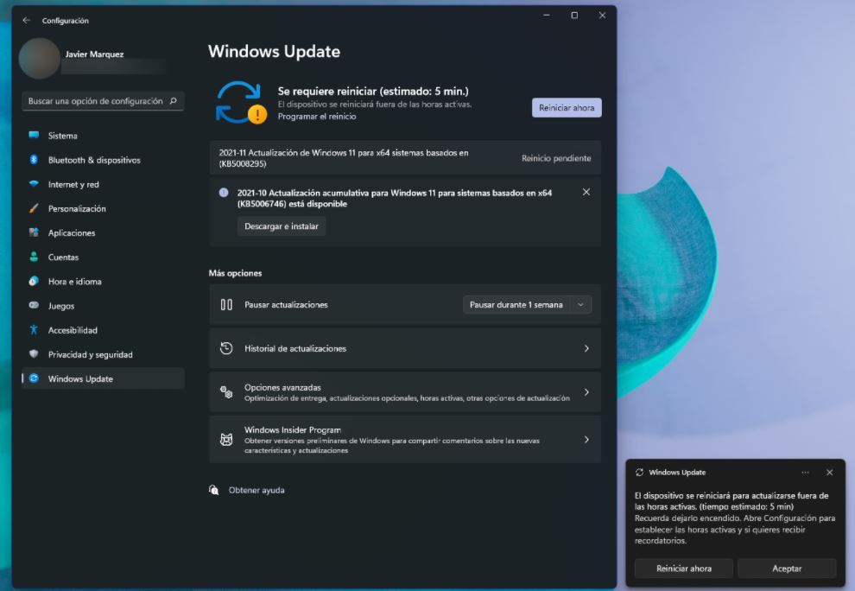
Task: Click the info icon beside KB5006746 update
Action: pos(224,192)
